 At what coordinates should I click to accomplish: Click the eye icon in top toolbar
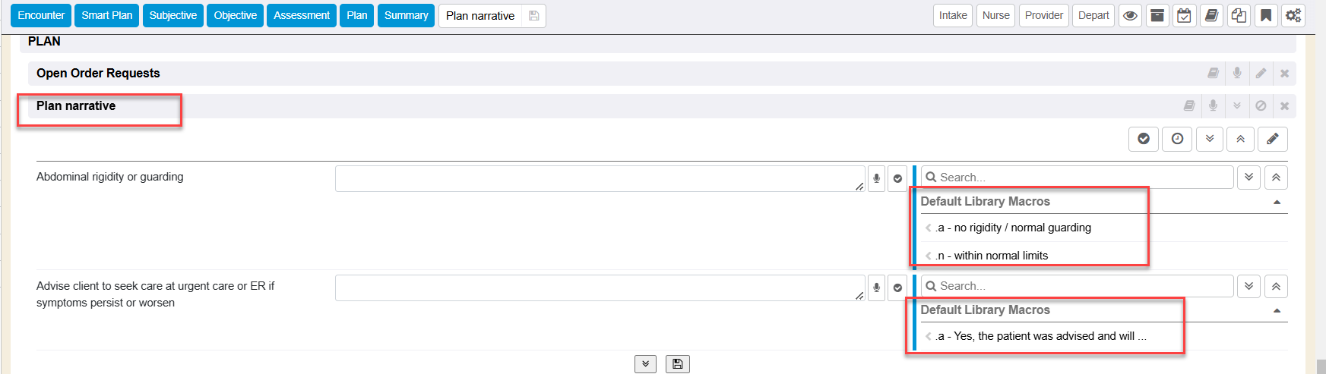[1130, 16]
